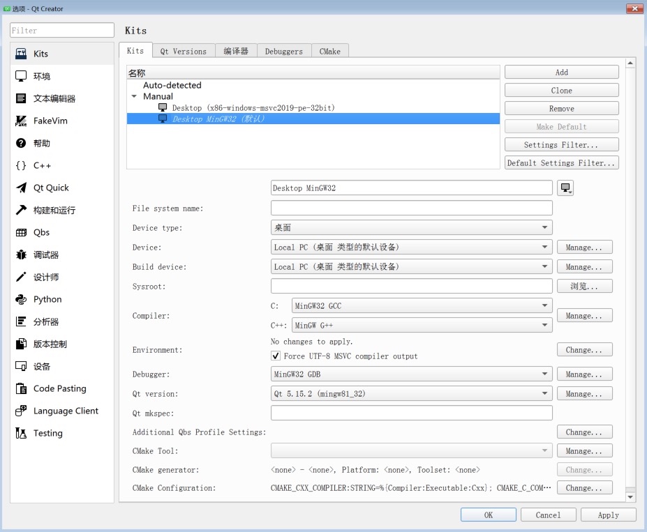Select the Testing flask category
The width and height of the screenshot is (647, 532).
click(x=62, y=433)
